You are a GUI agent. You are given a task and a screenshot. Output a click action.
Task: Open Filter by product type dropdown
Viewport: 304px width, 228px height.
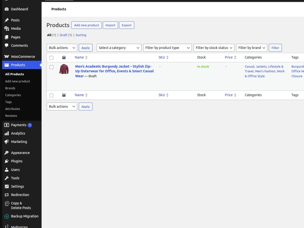point(167,48)
